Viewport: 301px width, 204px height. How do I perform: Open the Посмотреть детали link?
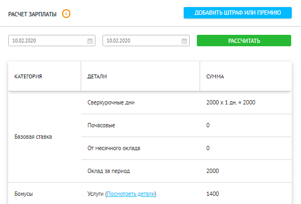[131, 194]
